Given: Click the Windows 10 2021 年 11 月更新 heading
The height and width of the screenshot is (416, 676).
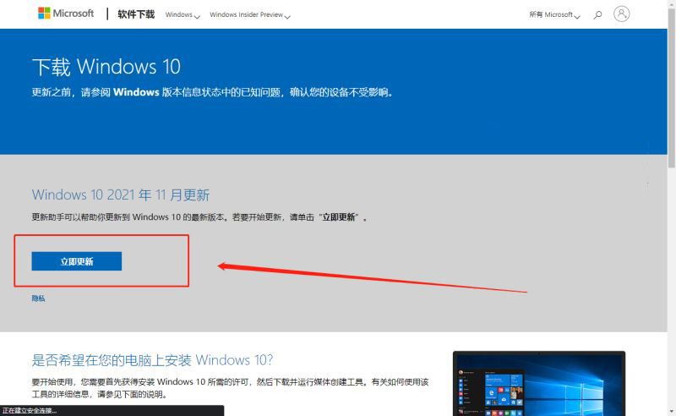Looking at the screenshot, I should [121, 195].
